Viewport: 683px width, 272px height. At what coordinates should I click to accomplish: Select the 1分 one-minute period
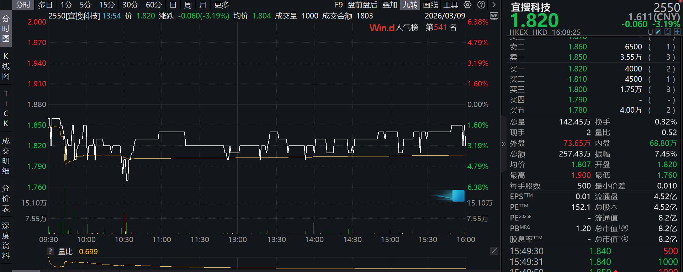click(66, 5)
